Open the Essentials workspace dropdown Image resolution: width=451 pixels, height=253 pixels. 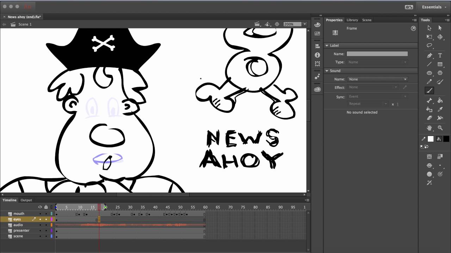[x=434, y=7]
